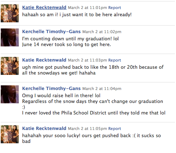This screenshot has width=176, height=153.
Task: Open Katie Recktenwald's profile from the 11:01pm message
Action: click(x=44, y=8)
